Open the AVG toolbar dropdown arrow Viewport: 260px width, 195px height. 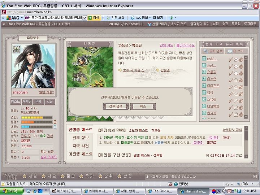[22, 18]
